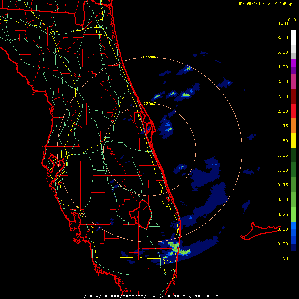The height and width of the screenshot is (299, 299).
Task: Click the [IN] units label
Action: (x=283, y=23)
